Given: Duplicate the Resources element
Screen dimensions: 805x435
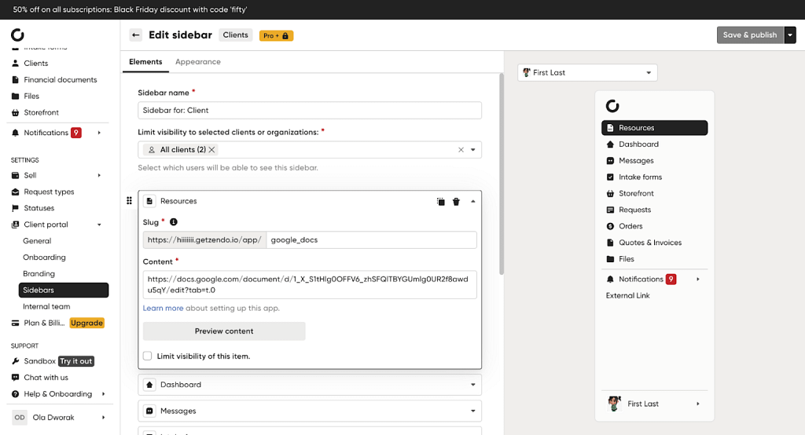Looking at the screenshot, I should pos(440,202).
